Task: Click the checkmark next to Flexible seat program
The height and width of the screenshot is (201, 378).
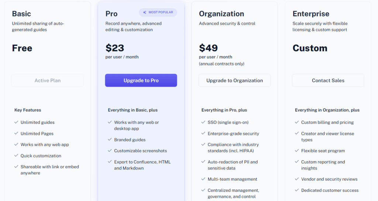Action: 297,151
